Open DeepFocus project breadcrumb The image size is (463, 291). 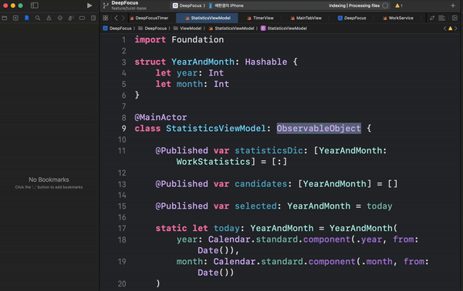click(117, 28)
